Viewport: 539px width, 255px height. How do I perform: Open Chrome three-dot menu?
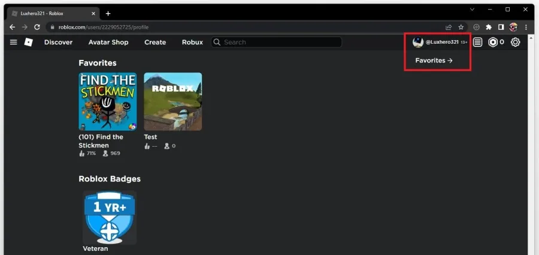pyautogui.click(x=526, y=27)
